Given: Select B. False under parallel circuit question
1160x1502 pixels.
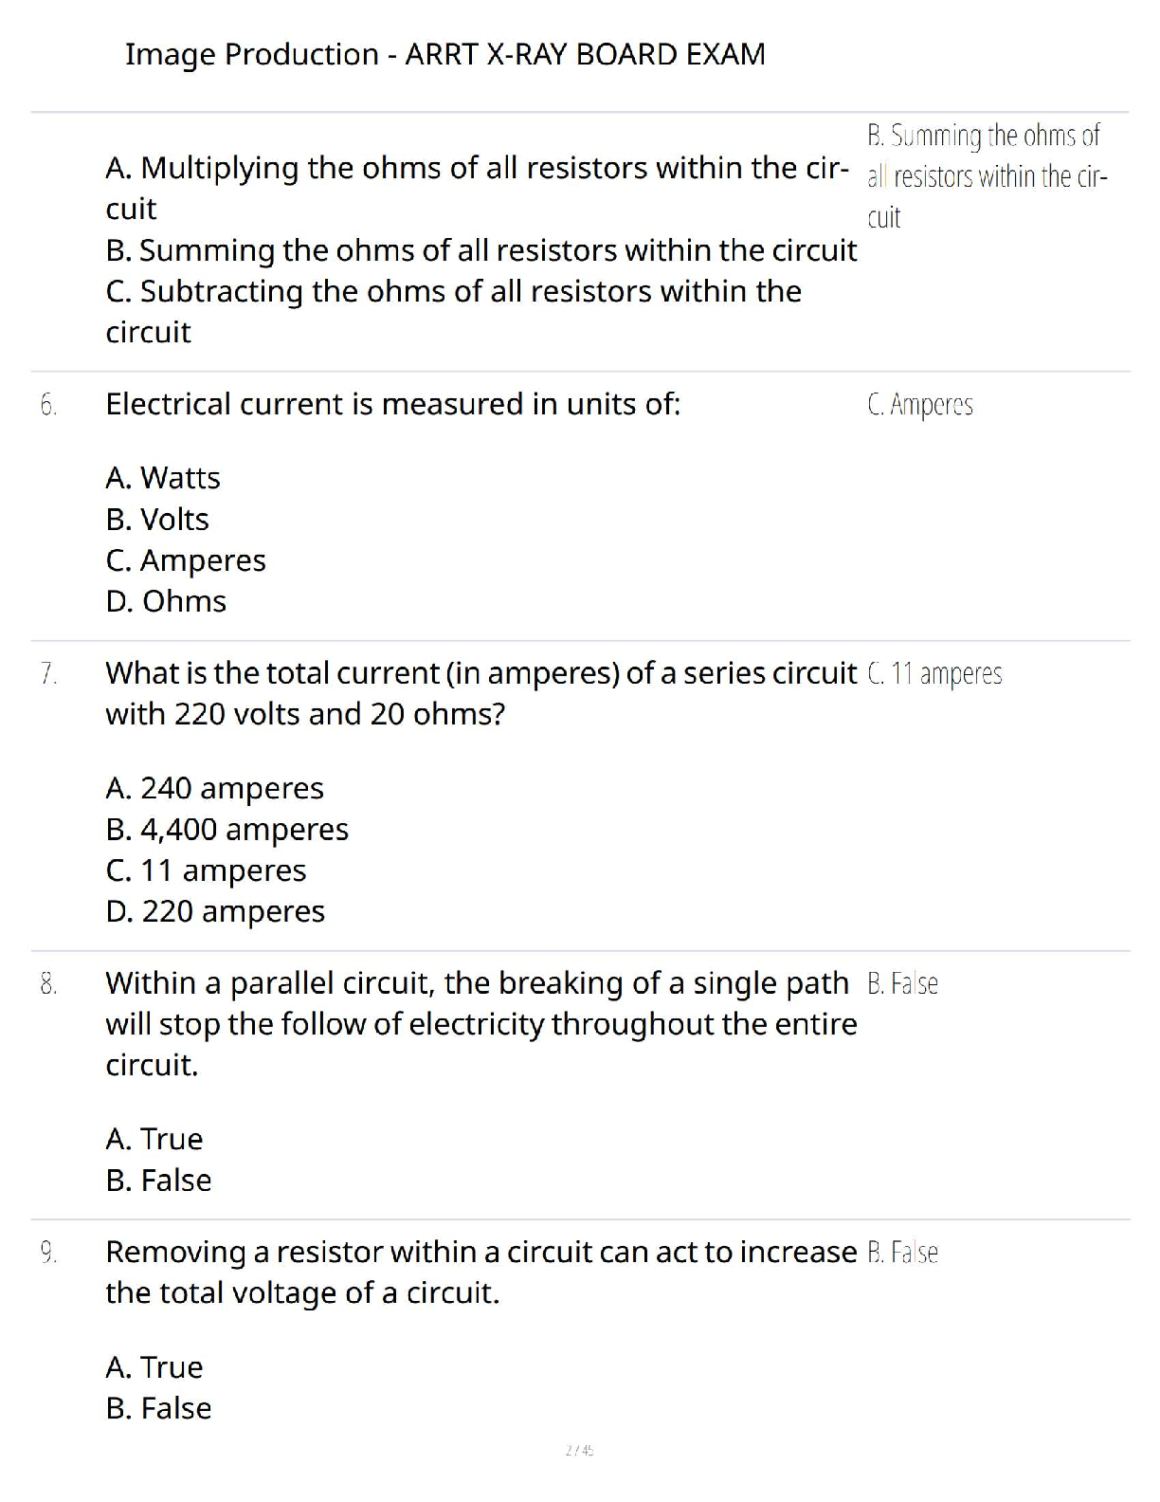Looking at the screenshot, I should [158, 1181].
